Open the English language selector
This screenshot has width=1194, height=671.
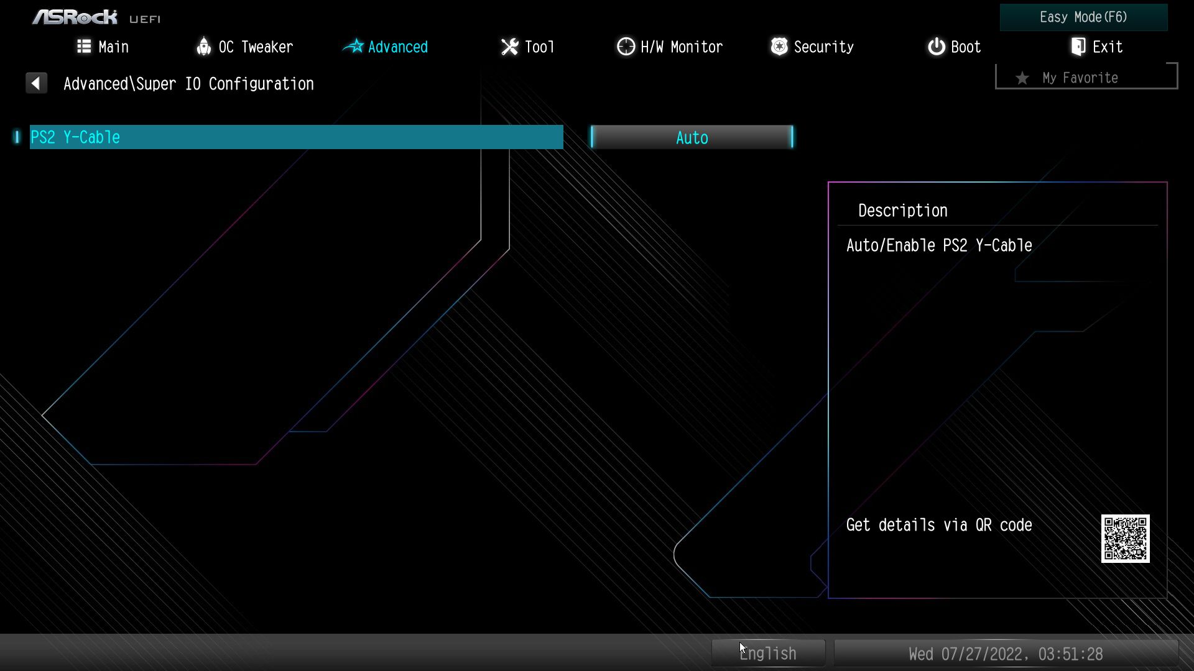click(768, 653)
